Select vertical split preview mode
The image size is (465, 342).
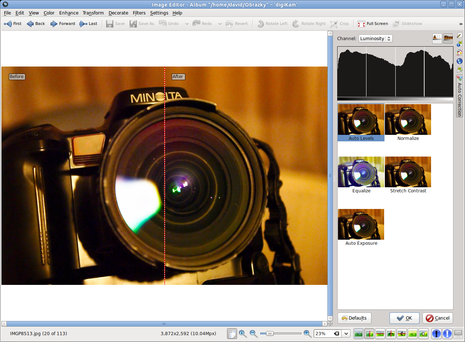pos(369,333)
